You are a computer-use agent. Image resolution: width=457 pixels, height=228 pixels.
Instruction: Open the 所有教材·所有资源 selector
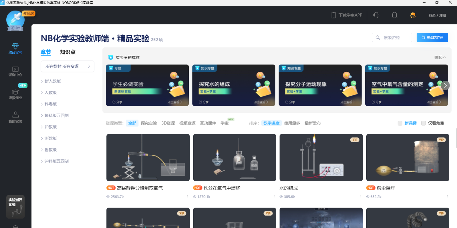pos(67,66)
